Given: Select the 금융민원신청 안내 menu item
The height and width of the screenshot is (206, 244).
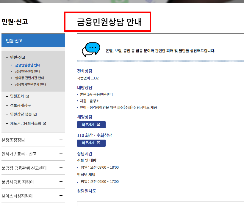Looking at the screenshot, I should tap(27, 71).
